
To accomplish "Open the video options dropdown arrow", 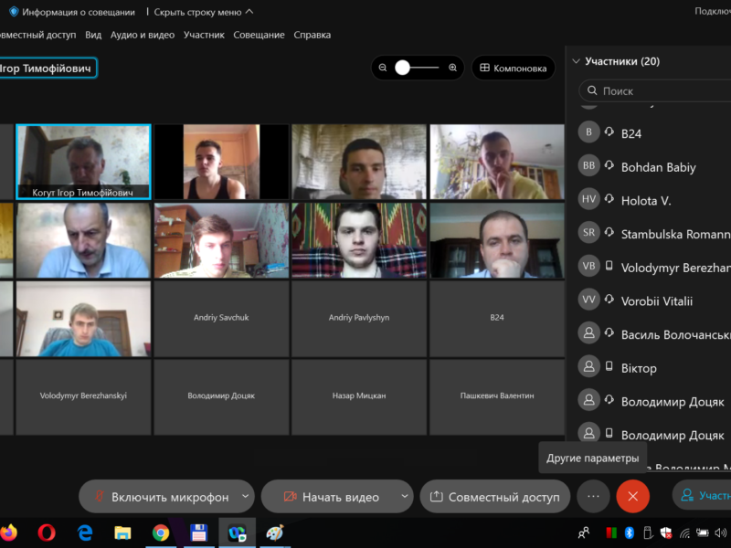I will pyautogui.click(x=405, y=497).
